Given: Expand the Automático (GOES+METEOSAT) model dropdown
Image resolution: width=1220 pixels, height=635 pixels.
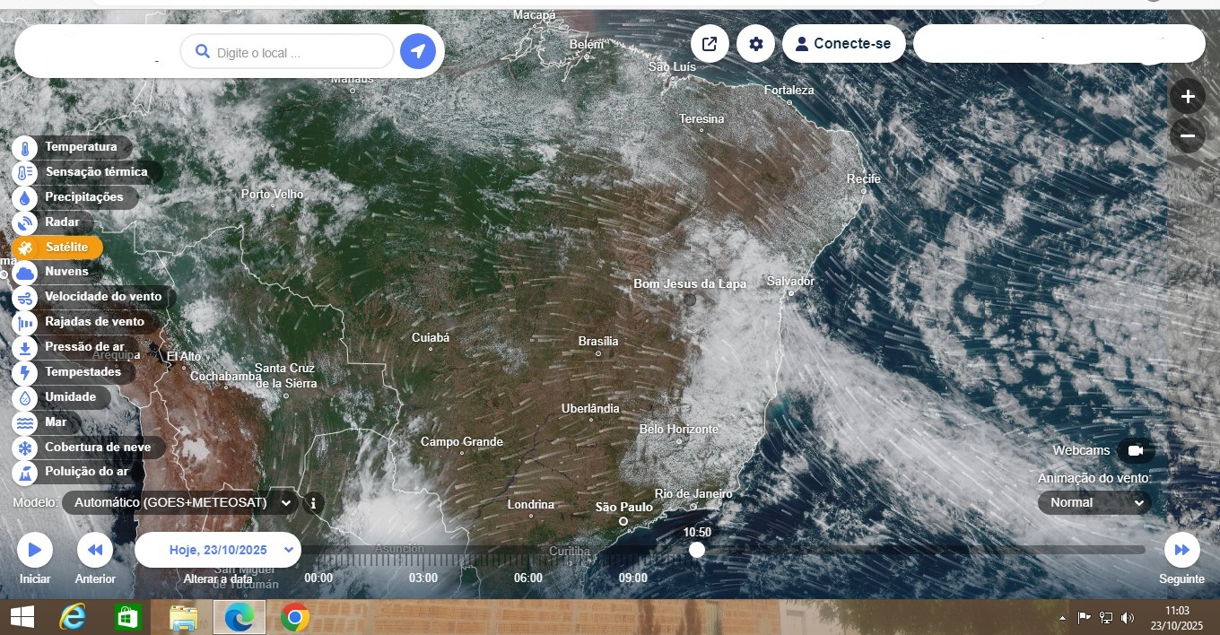Looking at the screenshot, I should [180, 503].
